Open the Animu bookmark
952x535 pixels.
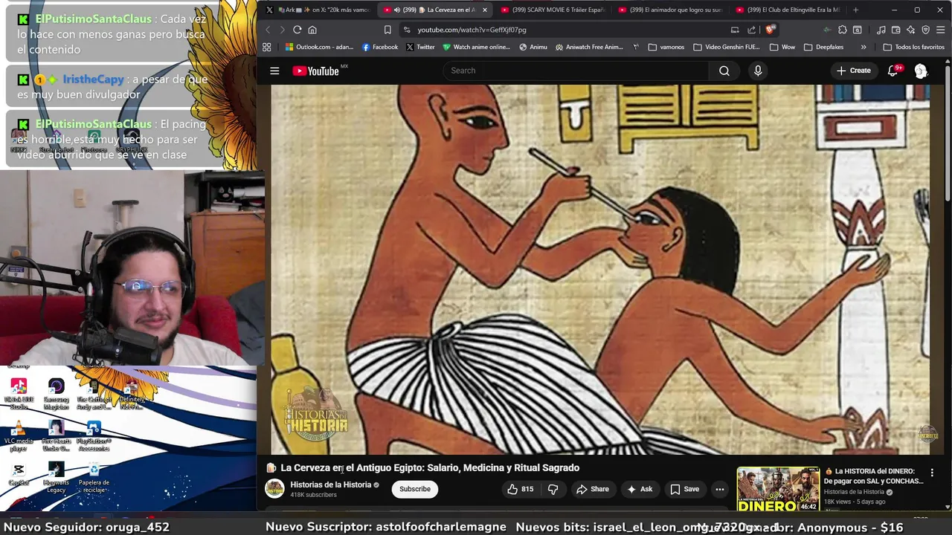coord(533,47)
